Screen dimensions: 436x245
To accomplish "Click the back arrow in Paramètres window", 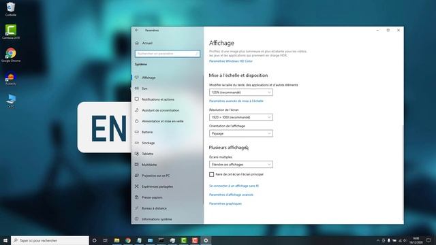I will (136, 30).
